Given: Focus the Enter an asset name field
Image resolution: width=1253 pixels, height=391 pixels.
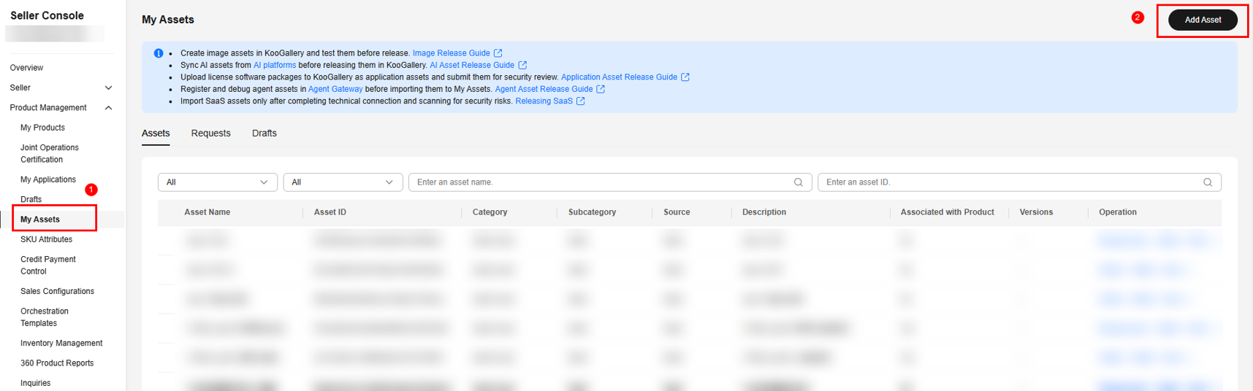Looking at the screenshot, I should pos(610,182).
